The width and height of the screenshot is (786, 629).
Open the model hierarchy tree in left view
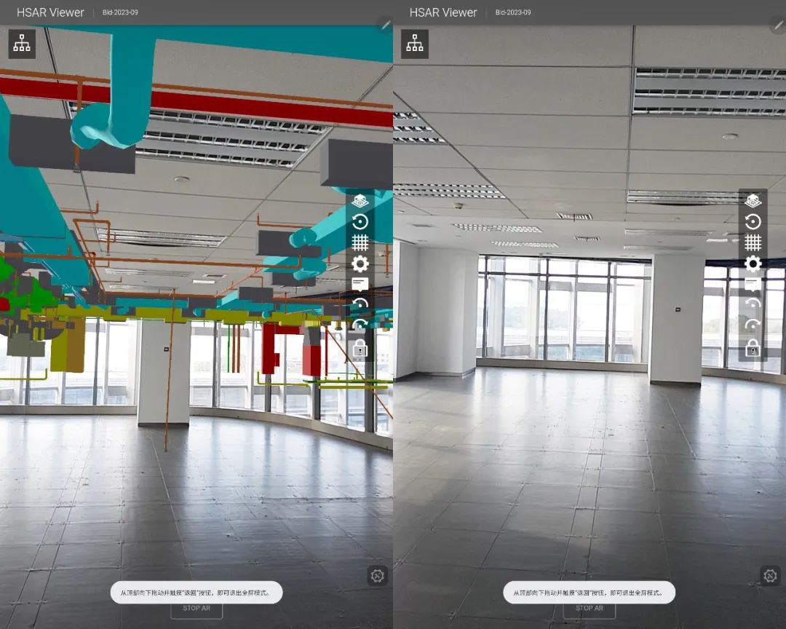tap(22, 44)
